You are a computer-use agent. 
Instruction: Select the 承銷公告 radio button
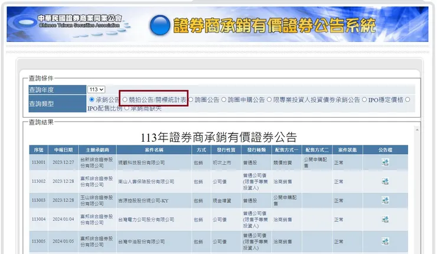coord(92,100)
